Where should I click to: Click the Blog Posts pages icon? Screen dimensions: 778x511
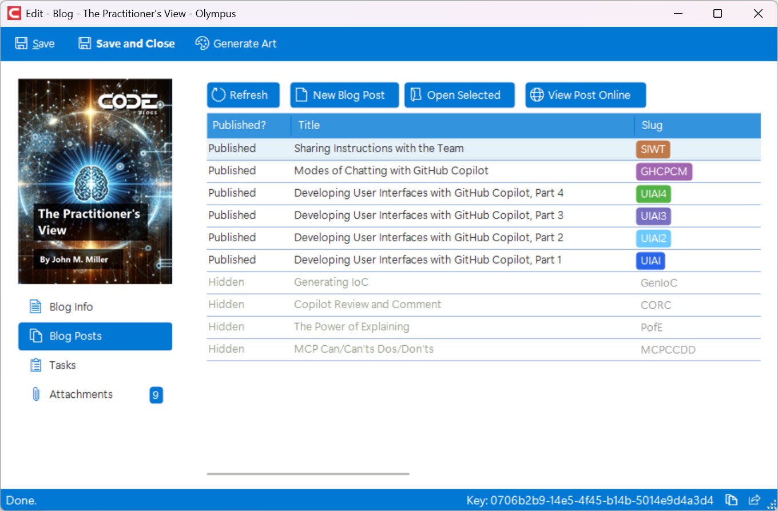point(35,336)
